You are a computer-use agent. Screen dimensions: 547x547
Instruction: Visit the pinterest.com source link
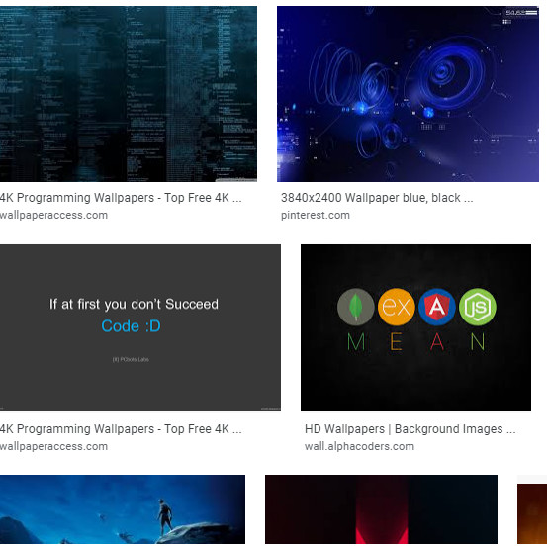click(x=316, y=215)
